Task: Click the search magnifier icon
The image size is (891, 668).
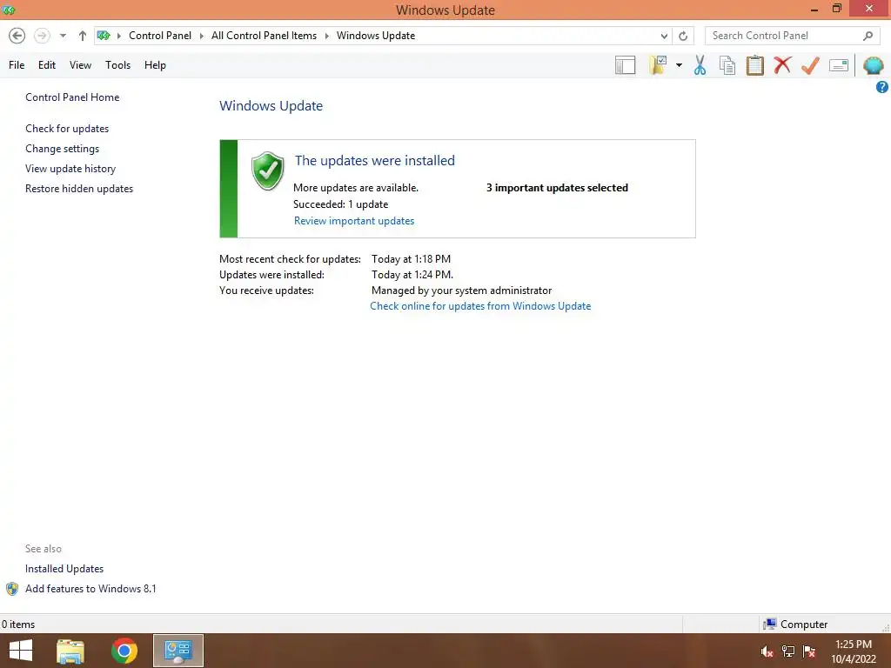Action: tap(868, 36)
